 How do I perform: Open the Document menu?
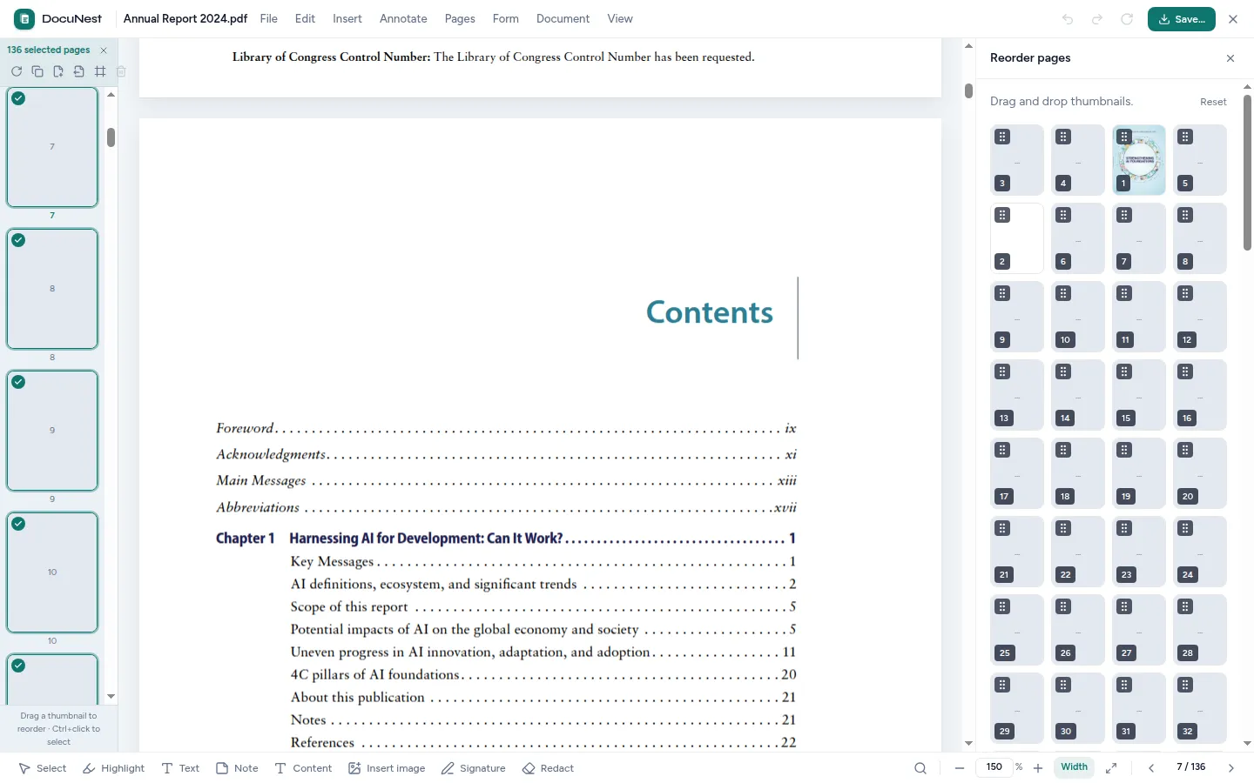click(563, 18)
